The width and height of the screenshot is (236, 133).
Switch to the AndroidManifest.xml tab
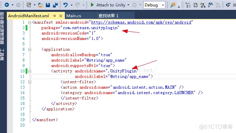coord(29,16)
